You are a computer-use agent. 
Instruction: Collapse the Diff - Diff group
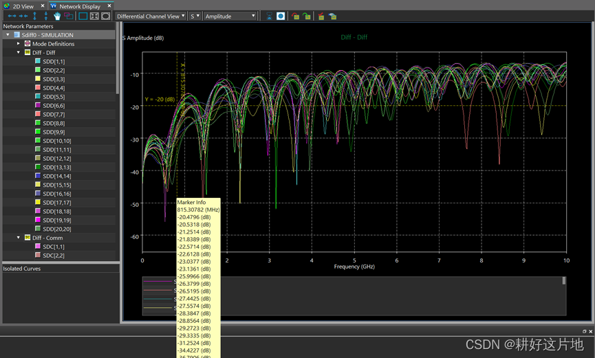click(18, 52)
